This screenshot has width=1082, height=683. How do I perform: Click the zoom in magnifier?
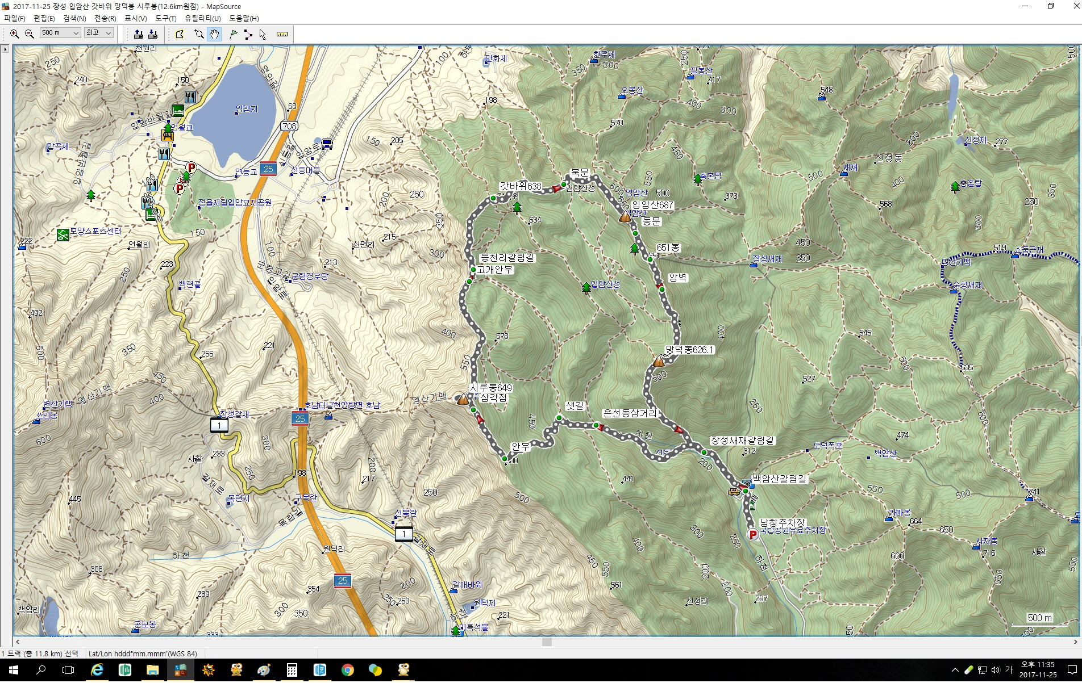(15, 34)
